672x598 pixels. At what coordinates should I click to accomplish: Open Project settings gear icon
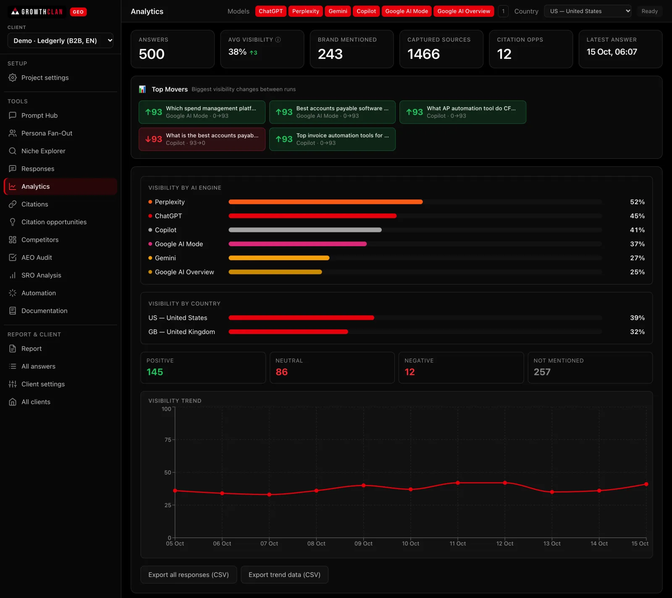tap(13, 78)
